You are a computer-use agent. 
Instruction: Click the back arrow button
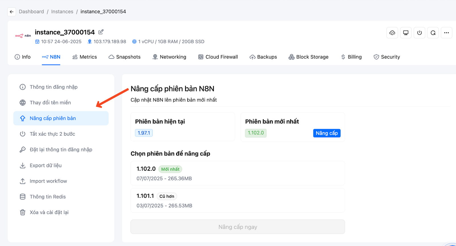click(x=11, y=12)
